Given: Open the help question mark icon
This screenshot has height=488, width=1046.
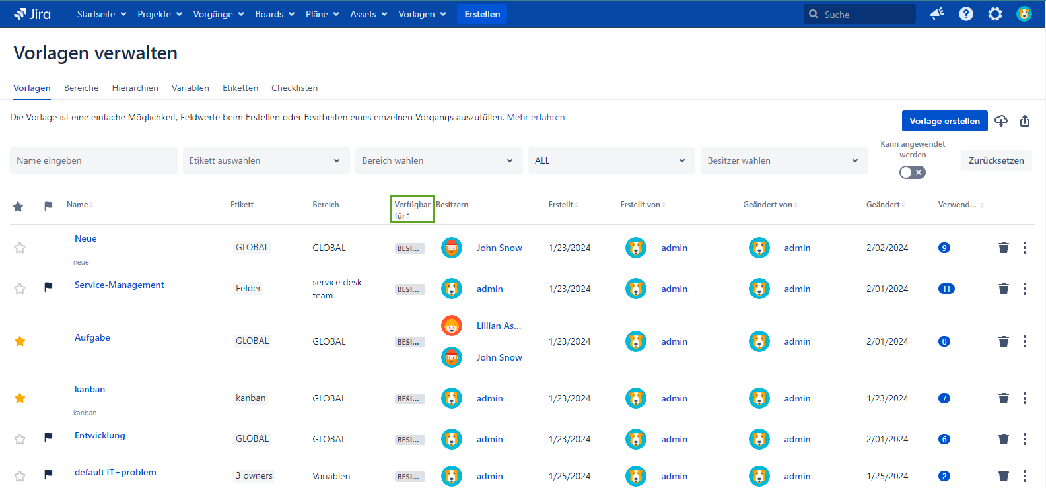Looking at the screenshot, I should click(965, 14).
